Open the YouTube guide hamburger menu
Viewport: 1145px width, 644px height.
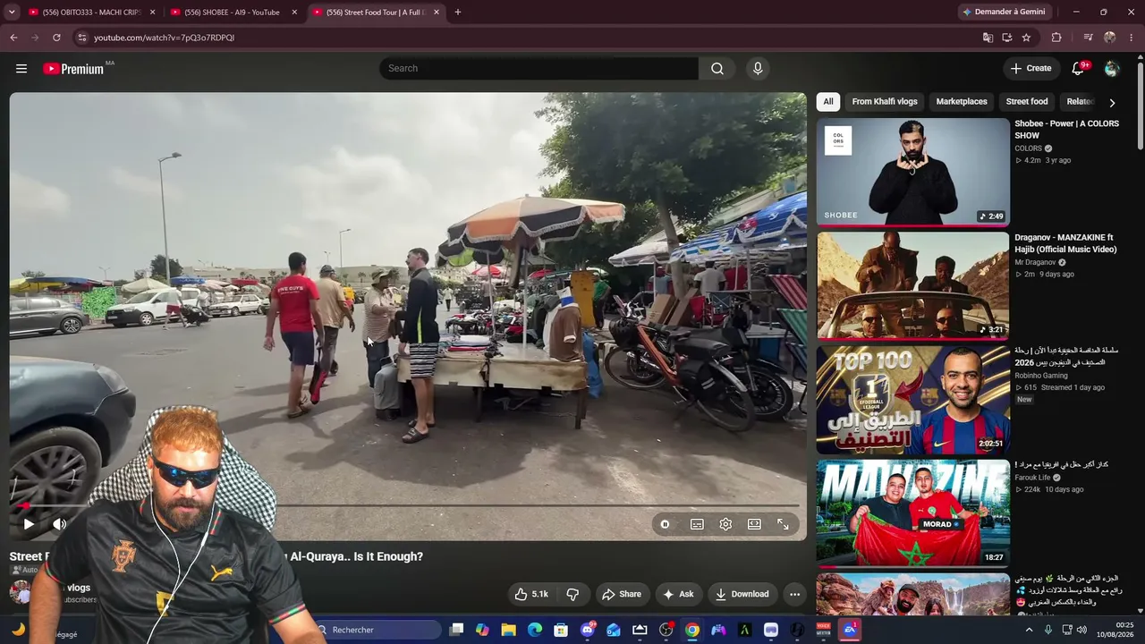tap(21, 69)
